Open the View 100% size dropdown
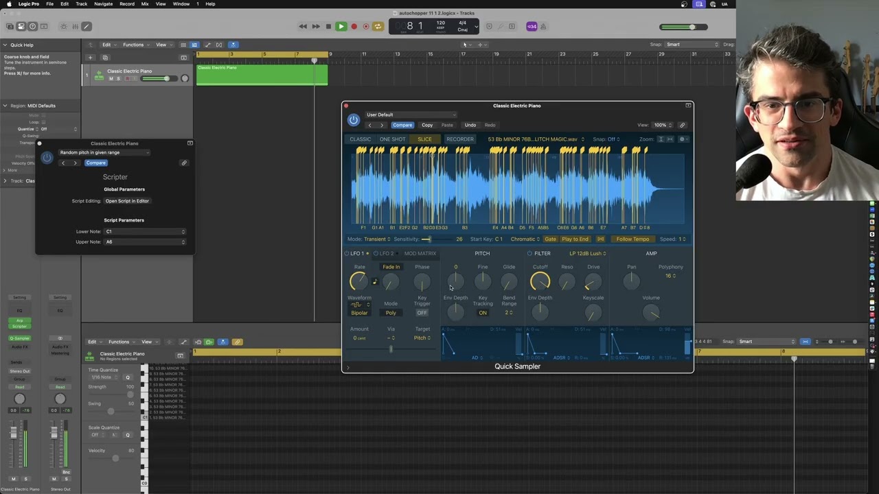The height and width of the screenshot is (494, 879). (x=662, y=125)
